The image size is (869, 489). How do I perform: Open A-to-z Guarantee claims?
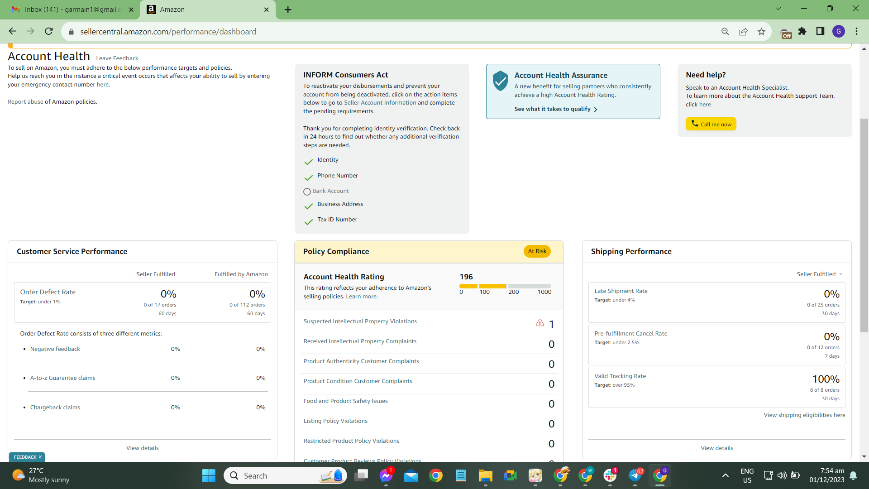click(x=63, y=378)
